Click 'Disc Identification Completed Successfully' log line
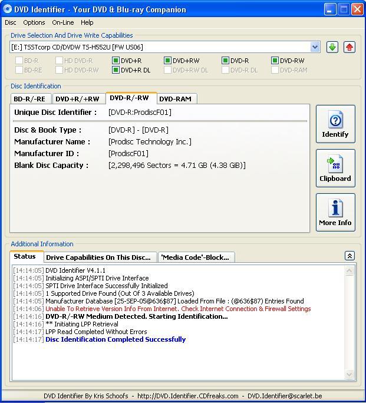 [116, 339]
